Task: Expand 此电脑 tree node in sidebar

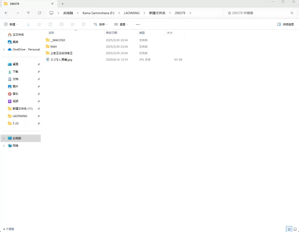Action: [4, 138]
